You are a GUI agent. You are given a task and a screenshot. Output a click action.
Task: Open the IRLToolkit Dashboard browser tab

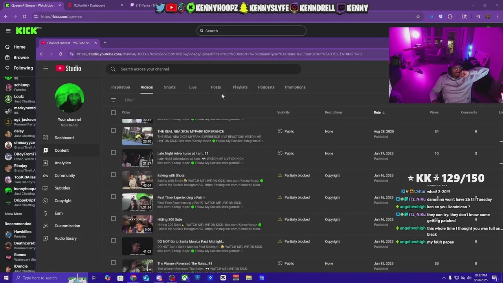pos(94,6)
